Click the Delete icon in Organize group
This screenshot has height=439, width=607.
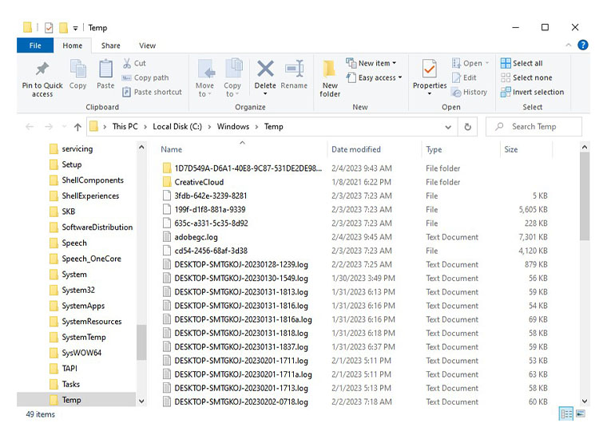(x=264, y=70)
